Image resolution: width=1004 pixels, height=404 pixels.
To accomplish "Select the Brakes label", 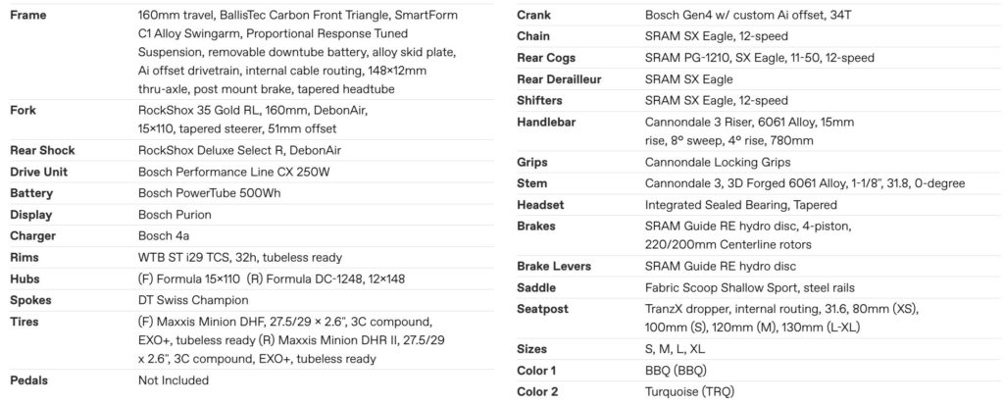I will click(x=536, y=227).
